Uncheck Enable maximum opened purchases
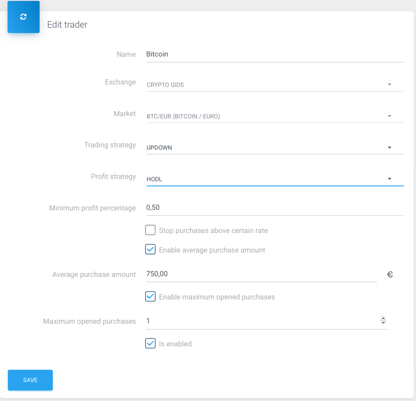416x401 pixels. [150, 296]
